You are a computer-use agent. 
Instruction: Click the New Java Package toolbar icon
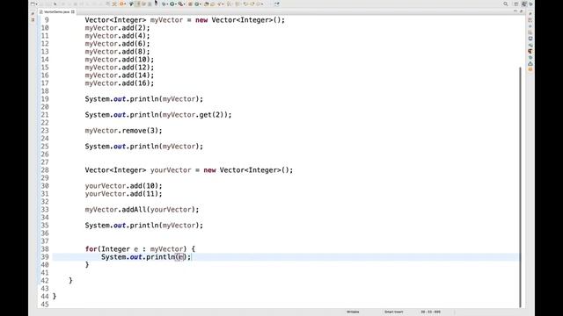tap(190, 4)
